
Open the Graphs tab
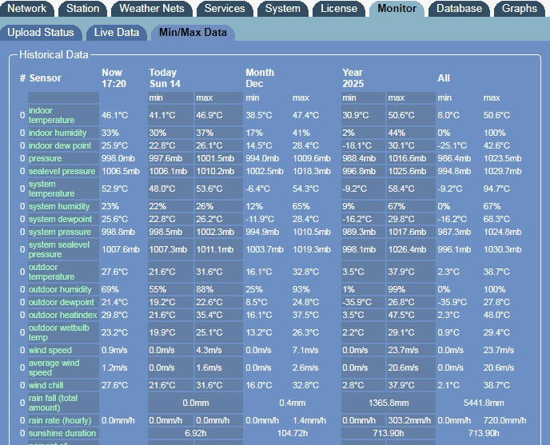[520, 9]
